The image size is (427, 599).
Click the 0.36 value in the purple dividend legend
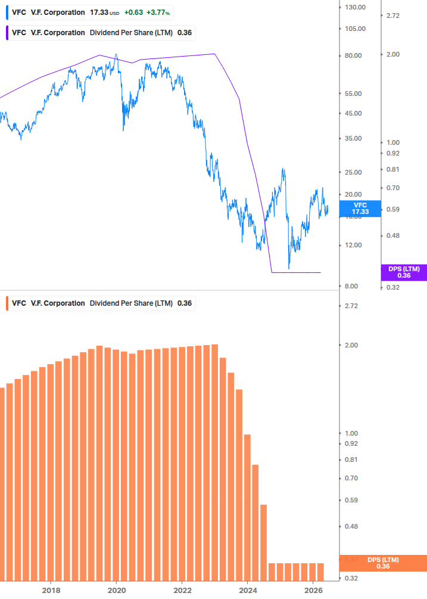[x=185, y=33]
